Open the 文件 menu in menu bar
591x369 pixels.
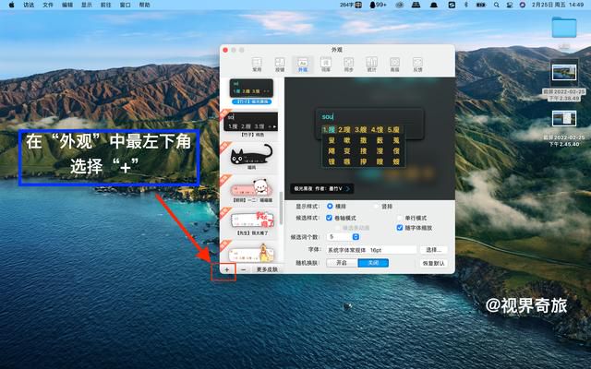click(x=48, y=5)
